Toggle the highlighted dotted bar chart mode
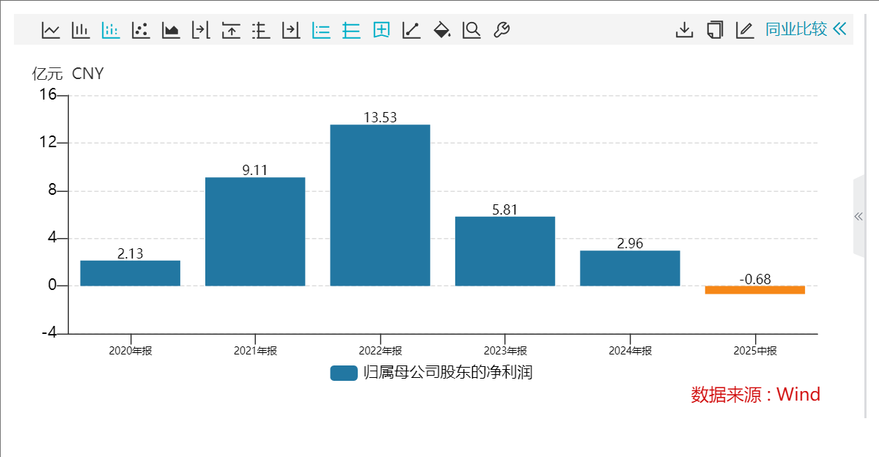Screen dimensions: 879x457 [x=111, y=30]
